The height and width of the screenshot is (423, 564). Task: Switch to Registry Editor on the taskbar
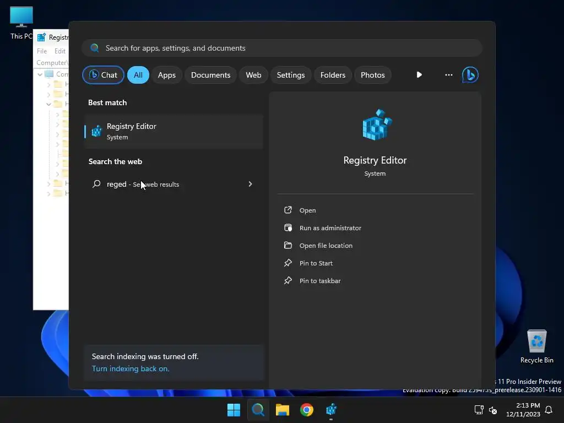331,410
